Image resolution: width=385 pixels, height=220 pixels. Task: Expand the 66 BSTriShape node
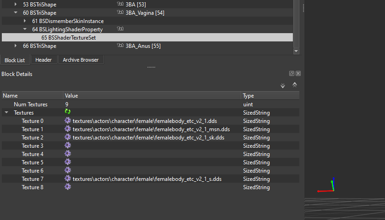tap(16, 46)
